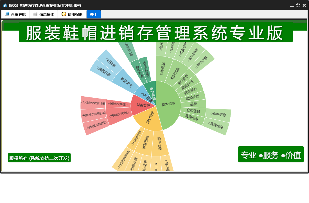Close the application window
Screen dimensions: 309x203
[304, 5]
